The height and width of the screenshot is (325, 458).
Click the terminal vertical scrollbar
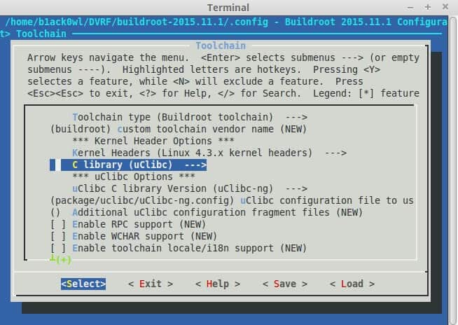[453, 170]
